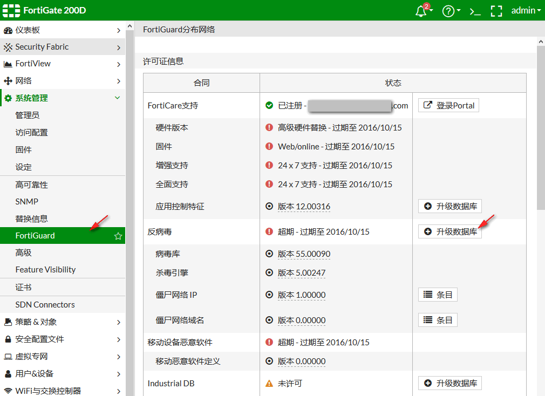The image size is (545, 396).
Task: Click the FortiView chart icon
Action: tap(8, 64)
